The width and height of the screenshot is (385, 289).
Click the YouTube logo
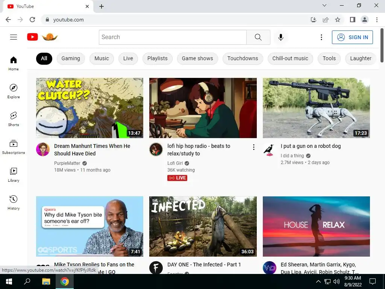tap(42, 37)
